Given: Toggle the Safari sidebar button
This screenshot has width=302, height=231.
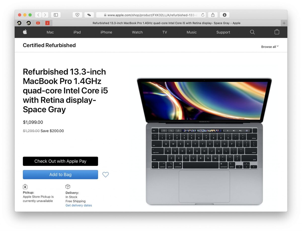Looking at the screenshot, I should [56, 15].
